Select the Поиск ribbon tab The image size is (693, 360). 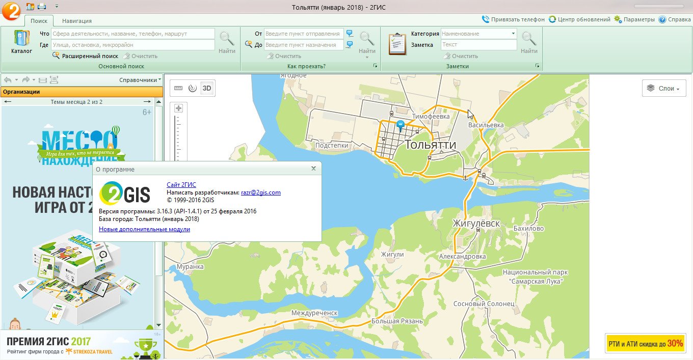tap(39, 21)
